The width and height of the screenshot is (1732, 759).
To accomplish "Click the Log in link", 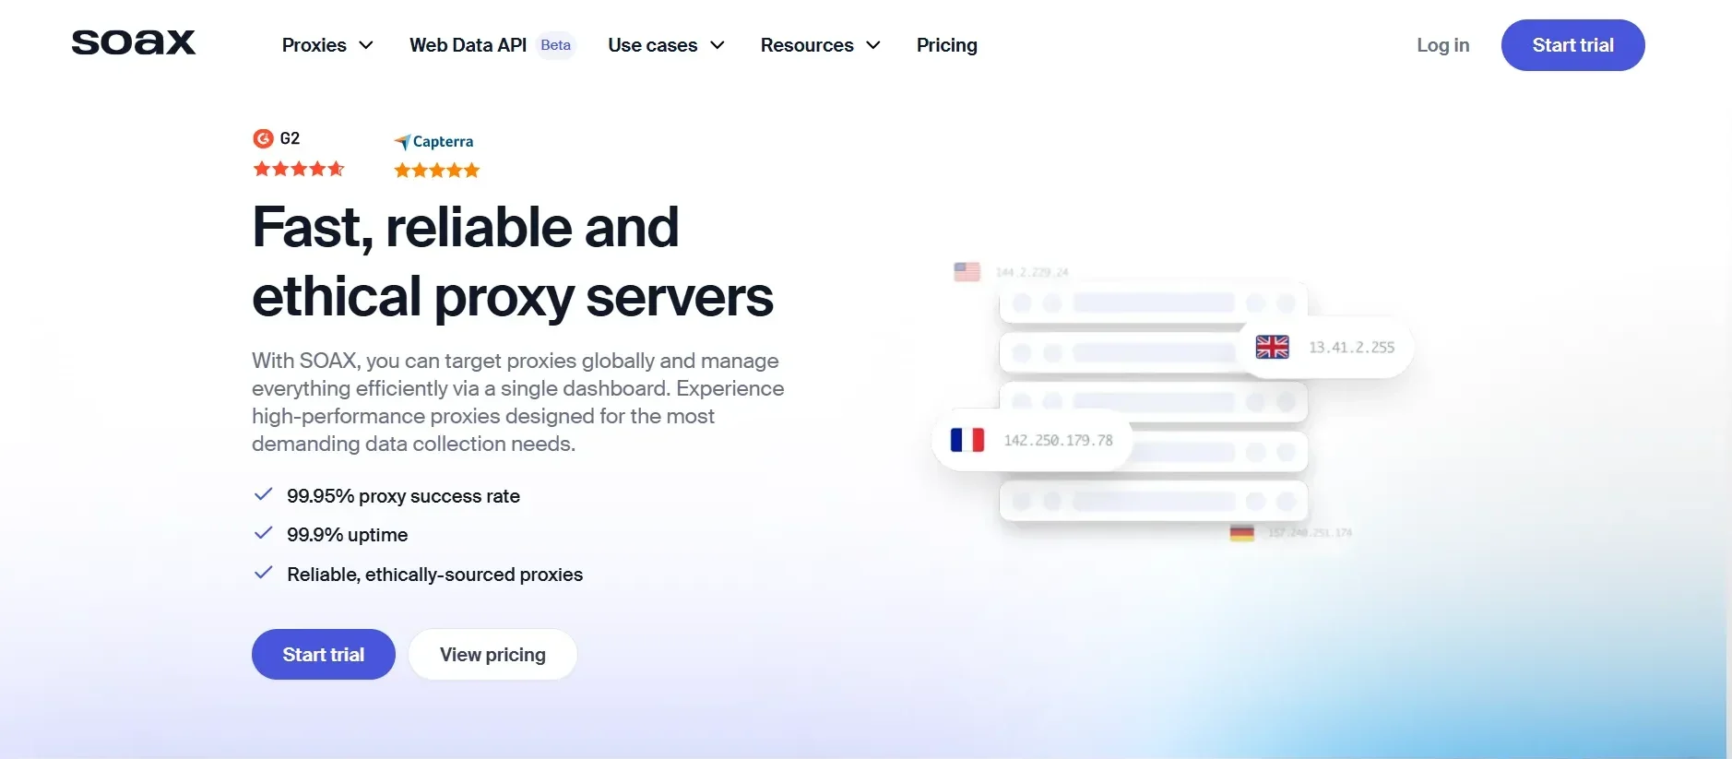I will [x=1442, y=45].
